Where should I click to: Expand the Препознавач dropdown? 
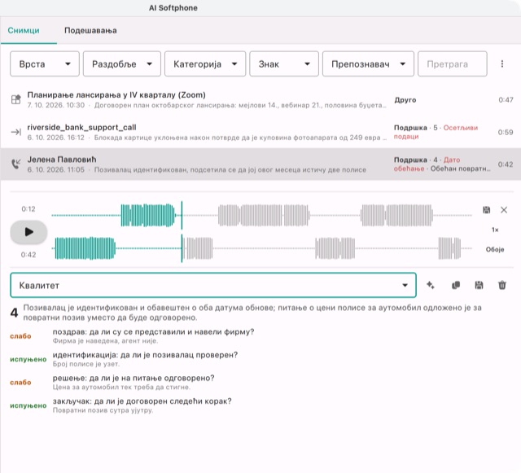pyautogui.click(x=368, y=64)
